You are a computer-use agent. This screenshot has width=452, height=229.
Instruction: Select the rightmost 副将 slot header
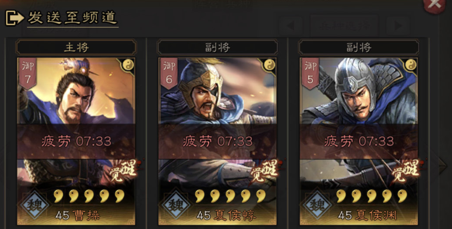[x=359, y=47]
